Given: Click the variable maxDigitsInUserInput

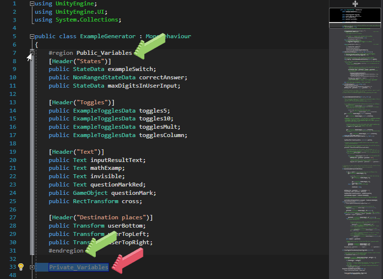Looking at the screenshot, I should (x=143, y=86).
